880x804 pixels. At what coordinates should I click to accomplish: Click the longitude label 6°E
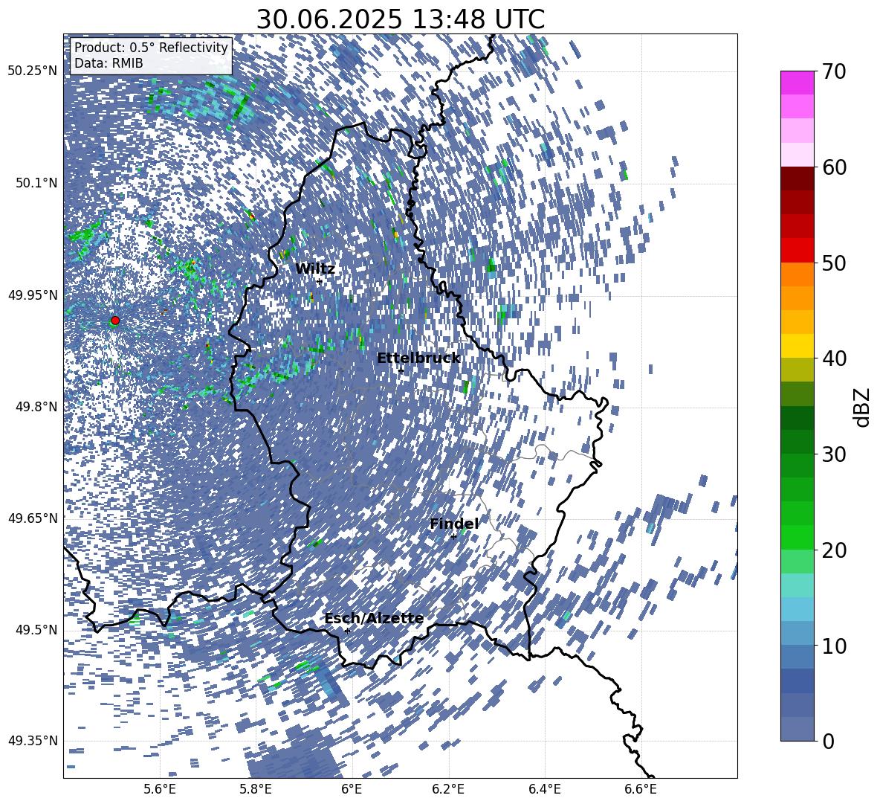point(352,789)
